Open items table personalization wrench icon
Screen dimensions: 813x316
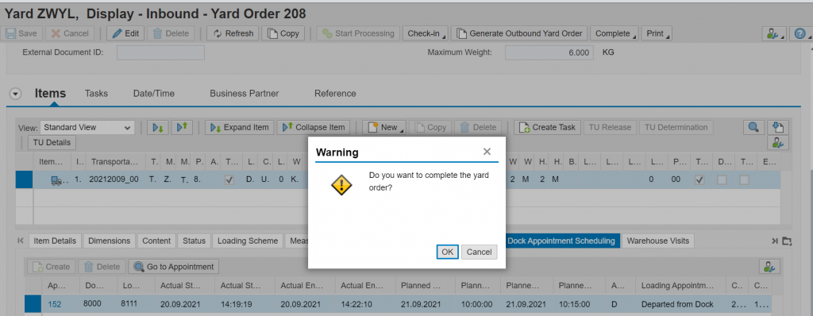[778, 143]
